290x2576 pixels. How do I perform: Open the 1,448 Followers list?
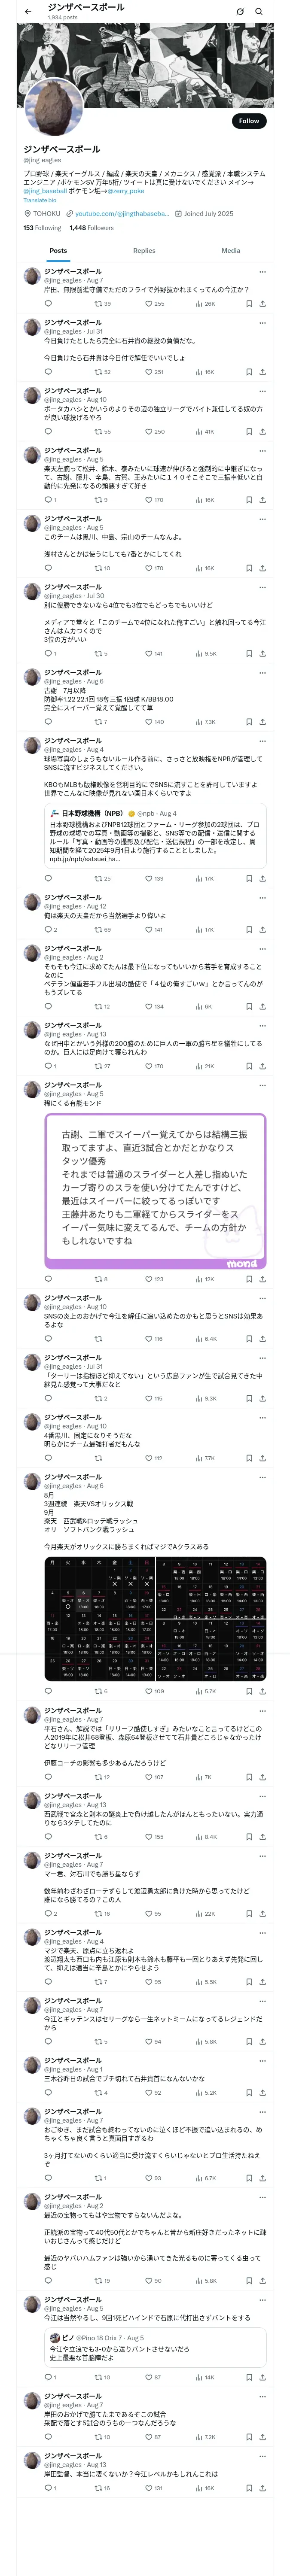coord(91,228)
